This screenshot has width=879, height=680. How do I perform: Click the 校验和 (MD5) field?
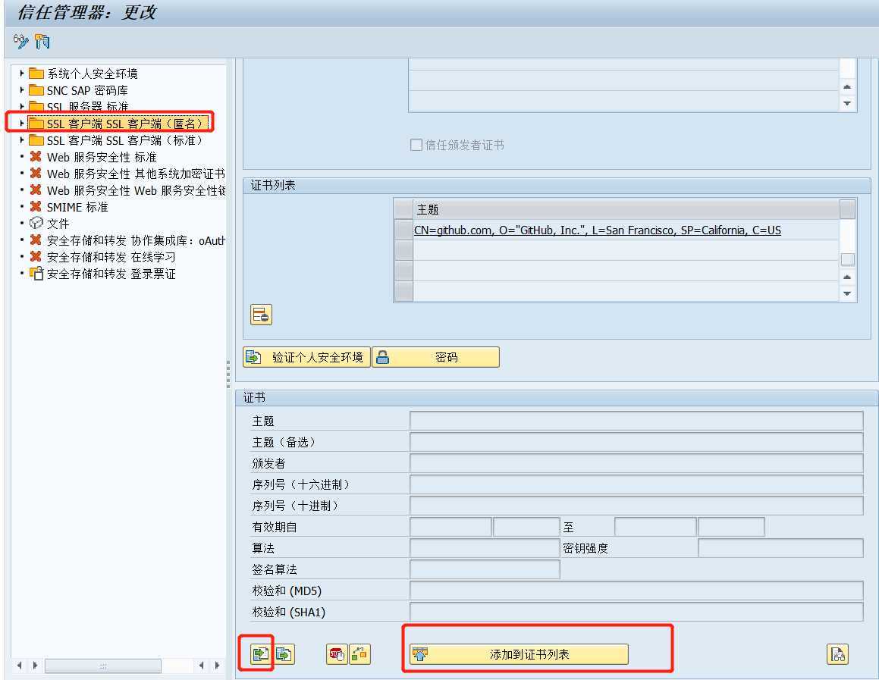636,591
